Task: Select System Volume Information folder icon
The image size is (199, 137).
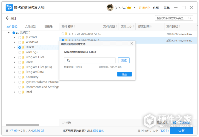Action: pyautogui.click(x=23, y=82)
